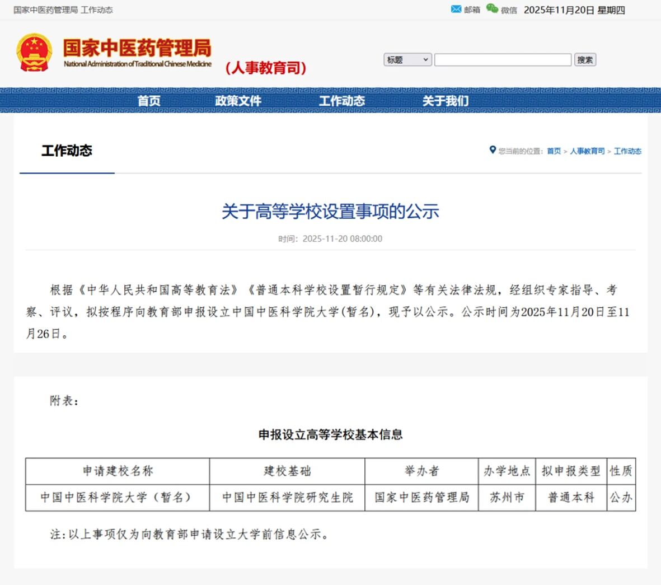Screen dimensions: 661x585
Task: Select the 工作动态 section tab heading
Action: pos(67,151)
